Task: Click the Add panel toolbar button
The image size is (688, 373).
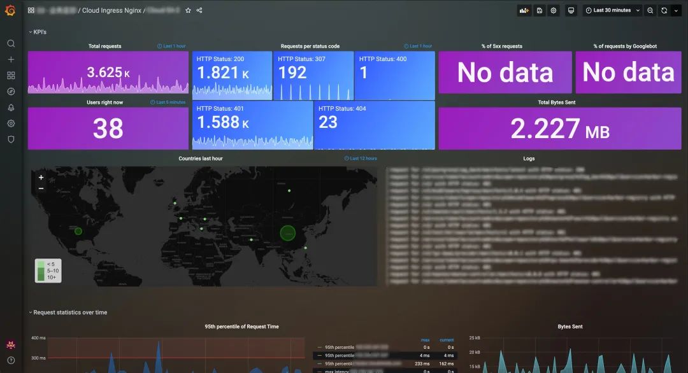Action: click(x=524, y=11)
